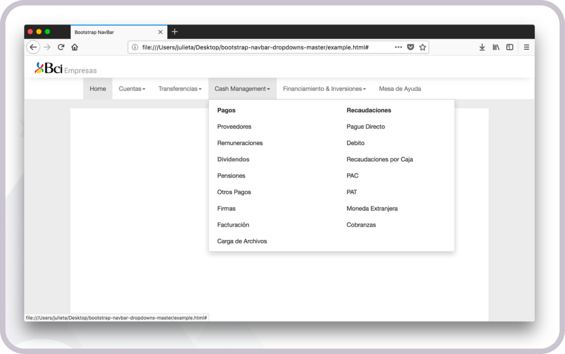
Task: Collapse the Cash Management dropdown
Action: (242, 89)
